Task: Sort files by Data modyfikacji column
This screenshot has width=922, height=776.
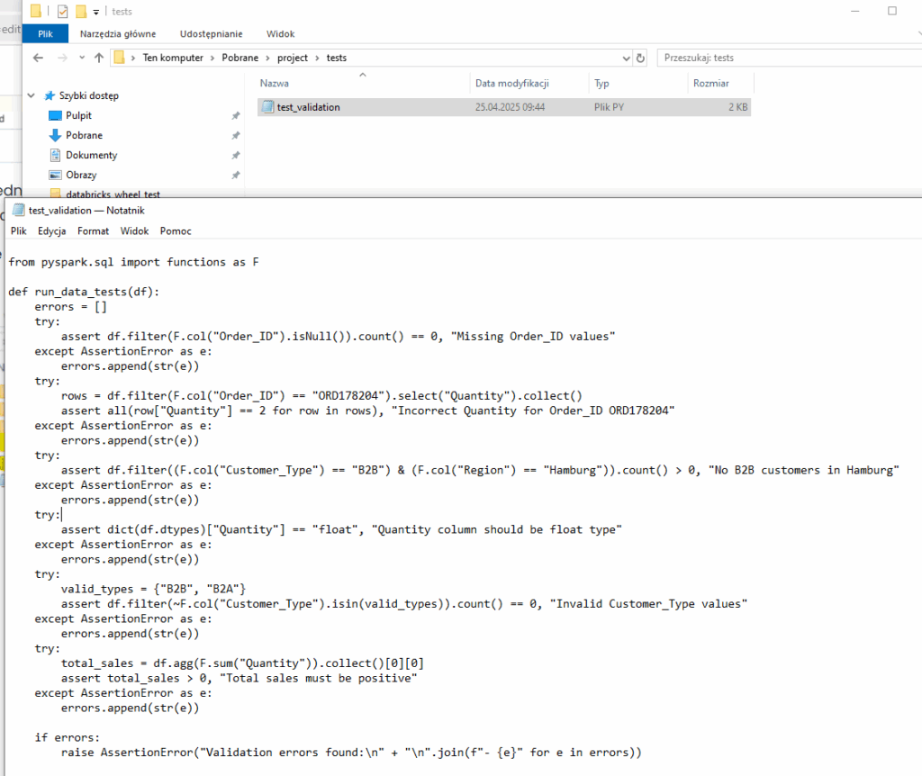Action: click(511, 83)
